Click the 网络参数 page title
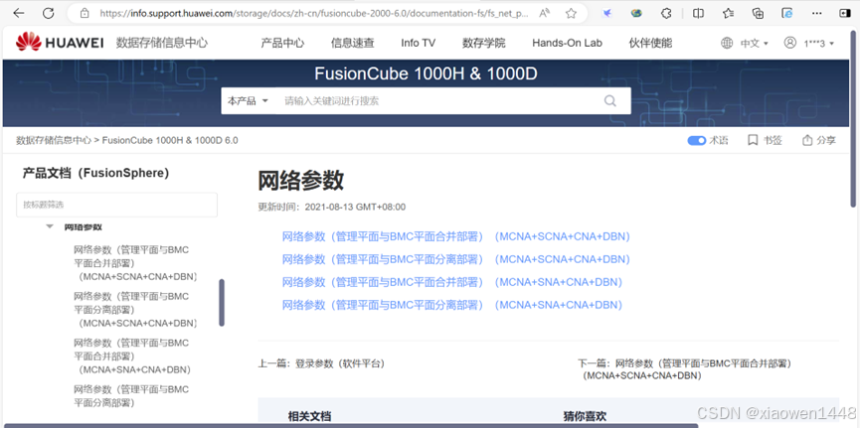Screen dimensions: 860x428 300,181
